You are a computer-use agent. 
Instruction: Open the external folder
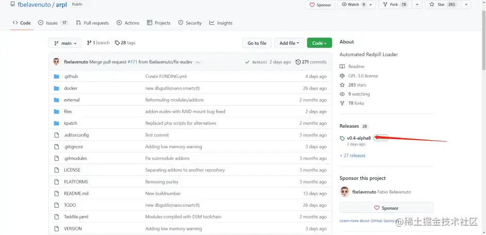pyautogui.click(x=72, y=100)
